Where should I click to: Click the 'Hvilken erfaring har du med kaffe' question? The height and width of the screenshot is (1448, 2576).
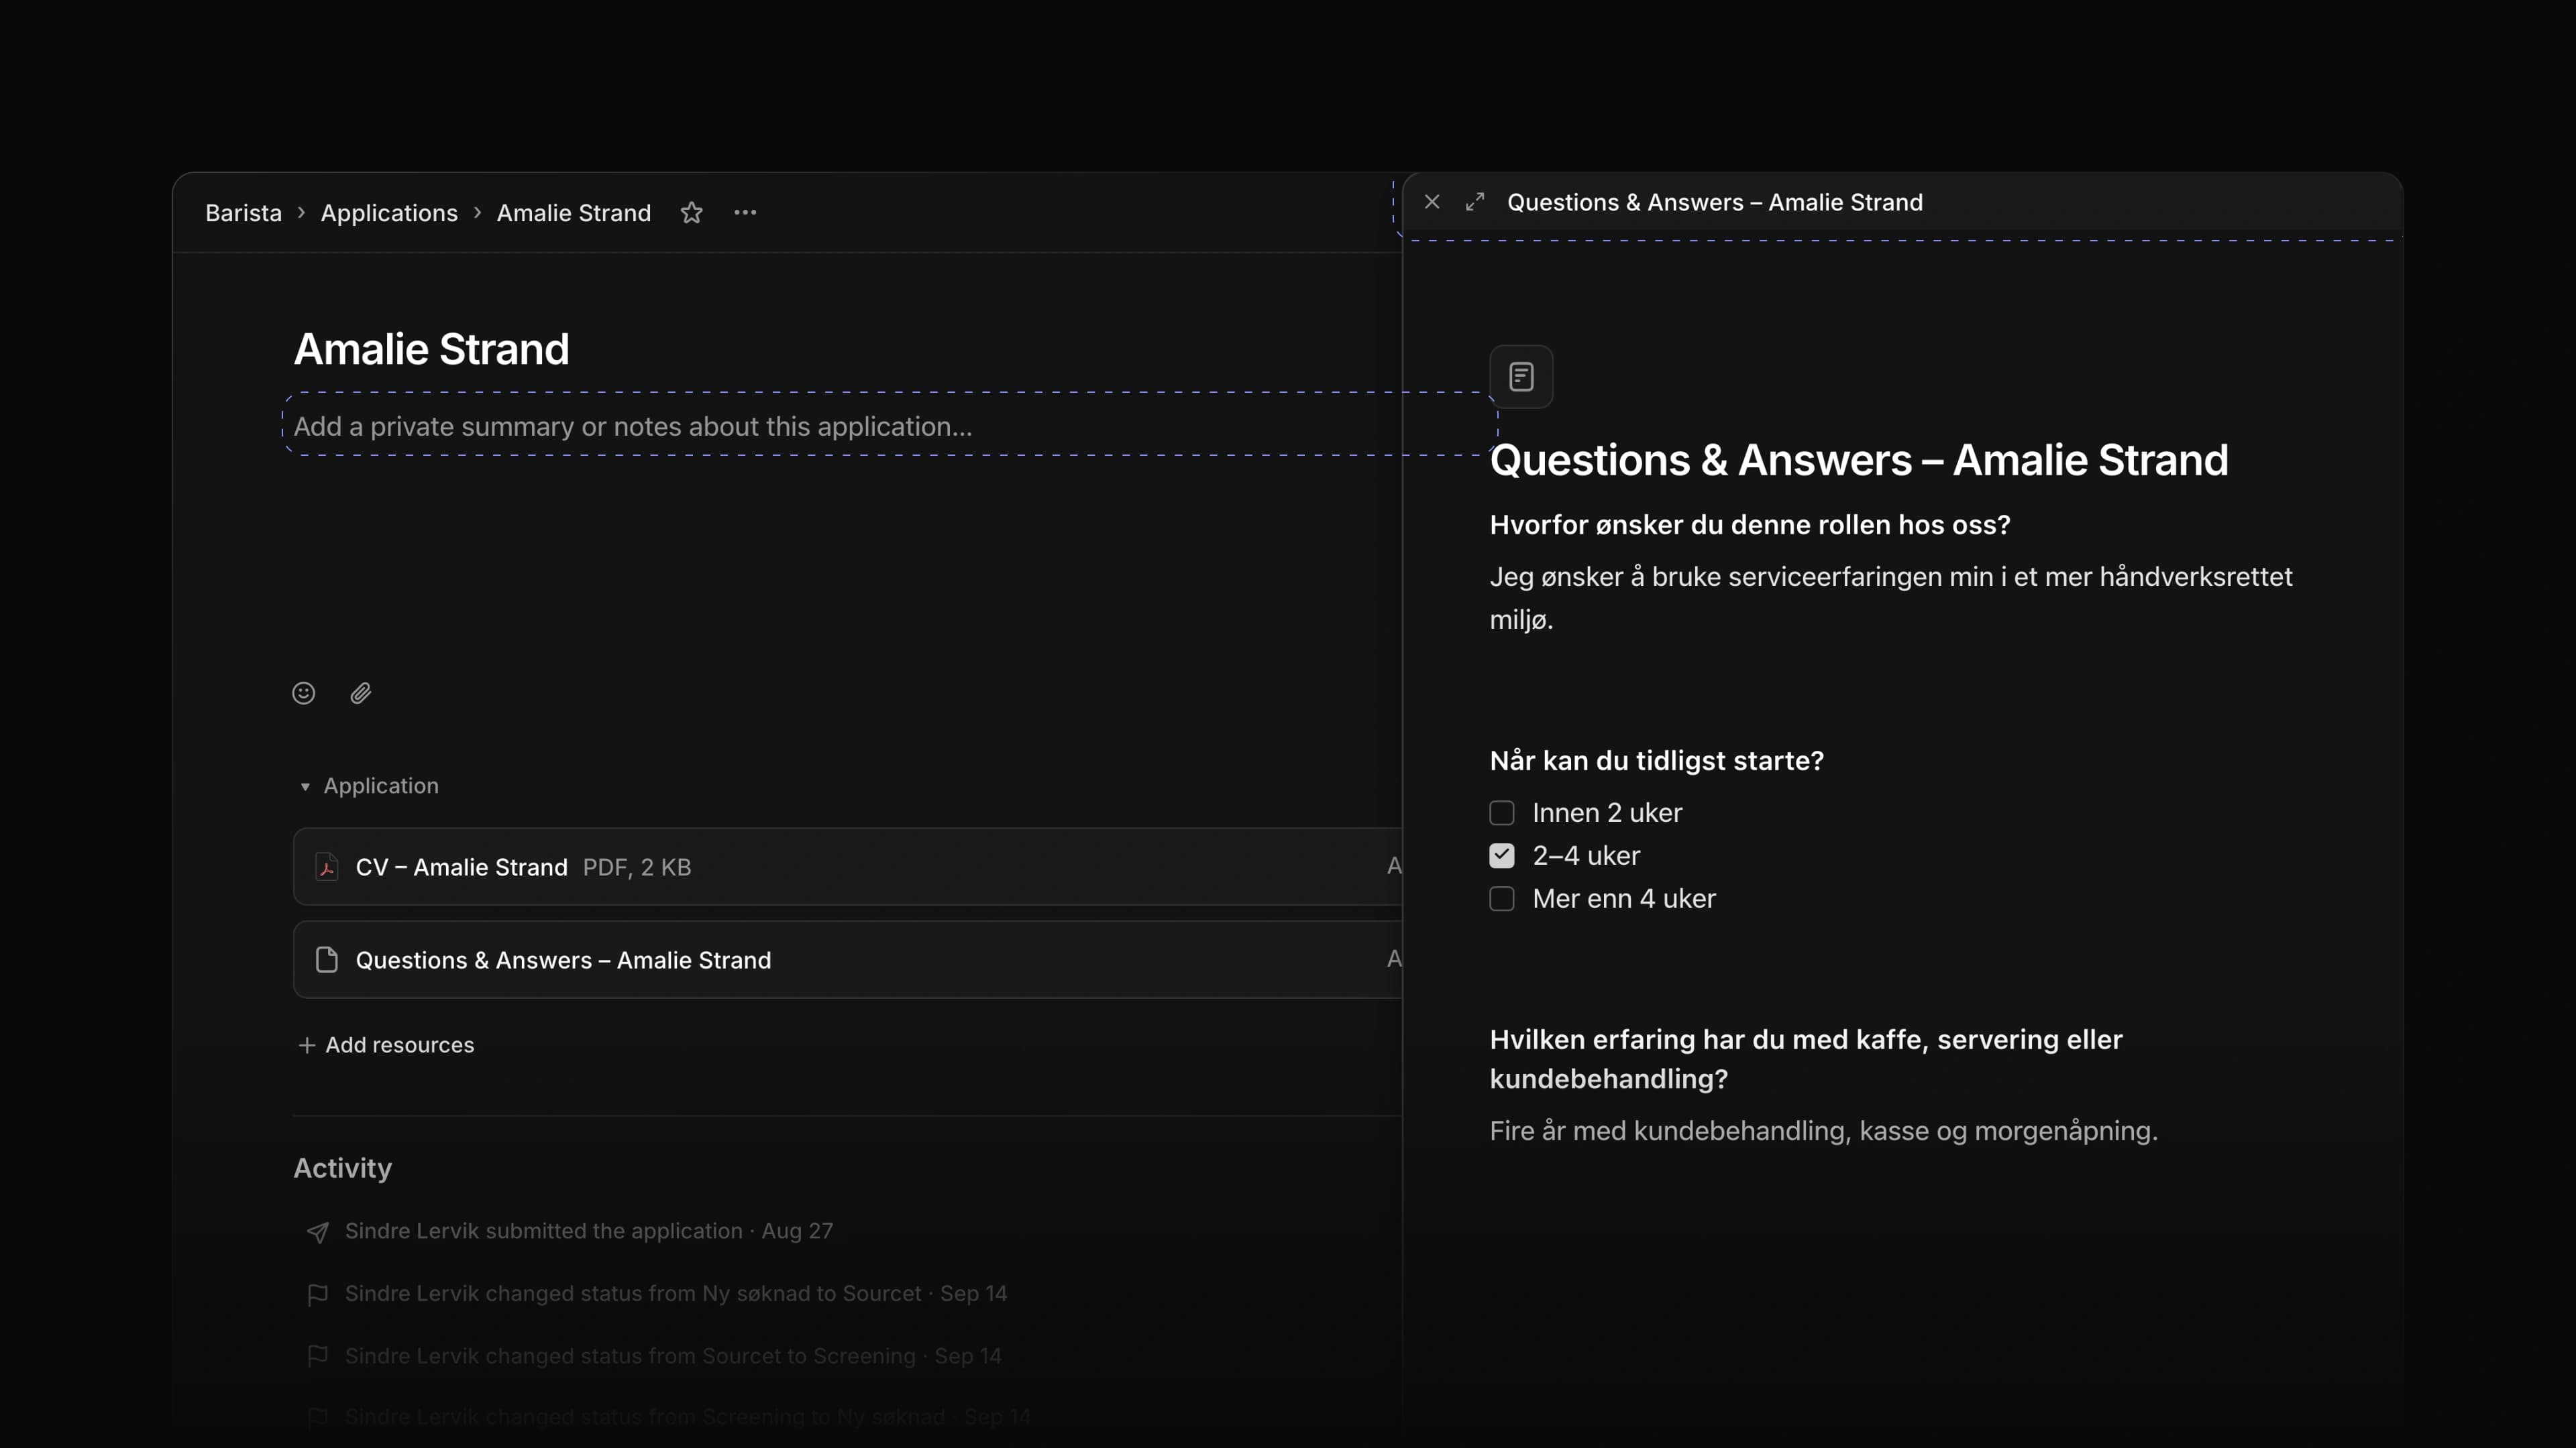click(x=1806, y=1059)
